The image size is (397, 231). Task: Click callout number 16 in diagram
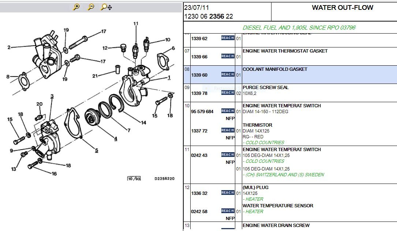point(54,174)
